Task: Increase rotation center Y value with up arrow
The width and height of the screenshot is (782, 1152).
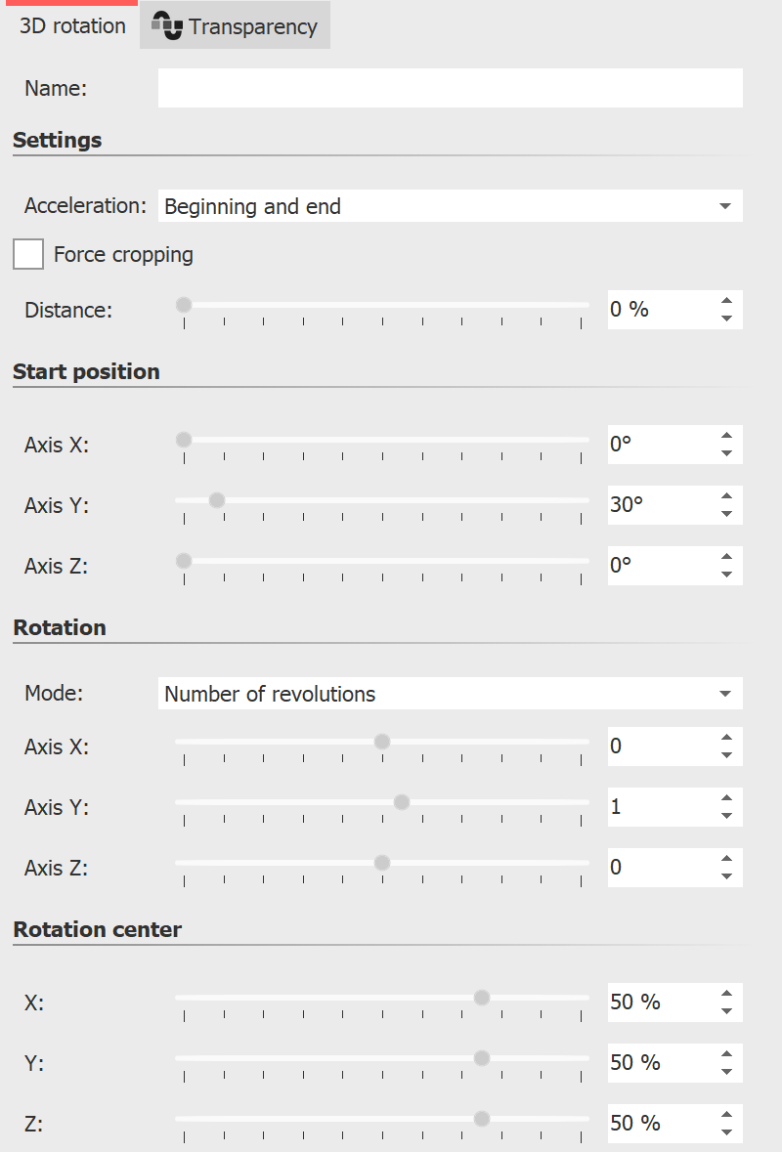Action: [726, 1055]
